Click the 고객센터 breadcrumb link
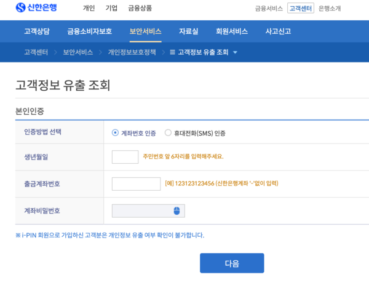This screenshot has width=369, height=281. click(x=36, y=52)
